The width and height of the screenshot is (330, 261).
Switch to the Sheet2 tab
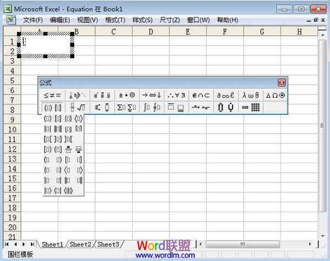point(80,245)
